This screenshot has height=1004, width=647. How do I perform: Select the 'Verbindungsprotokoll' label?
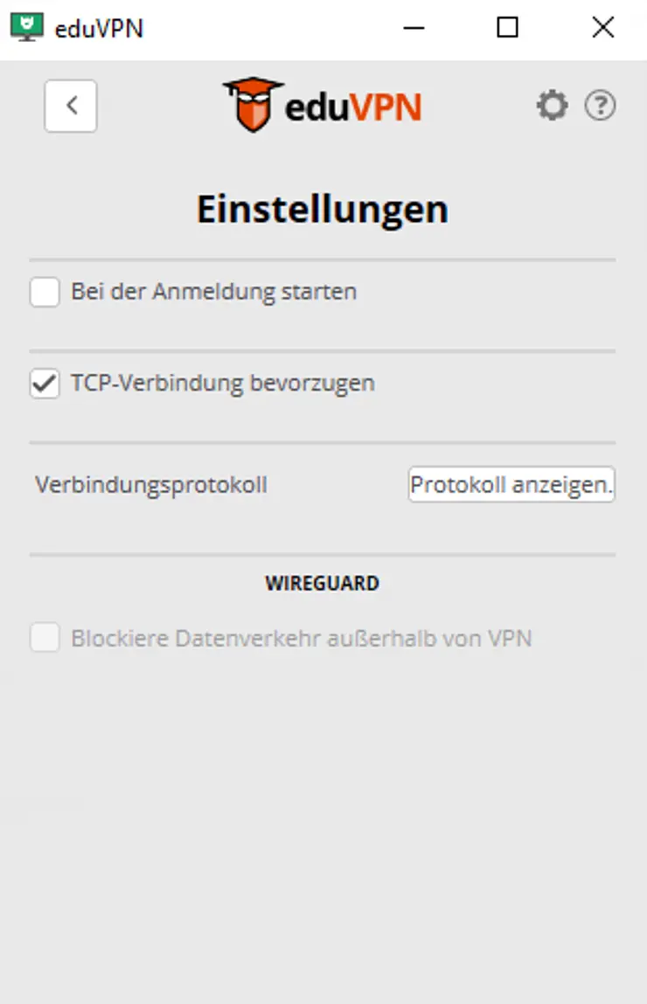point(151,485)
